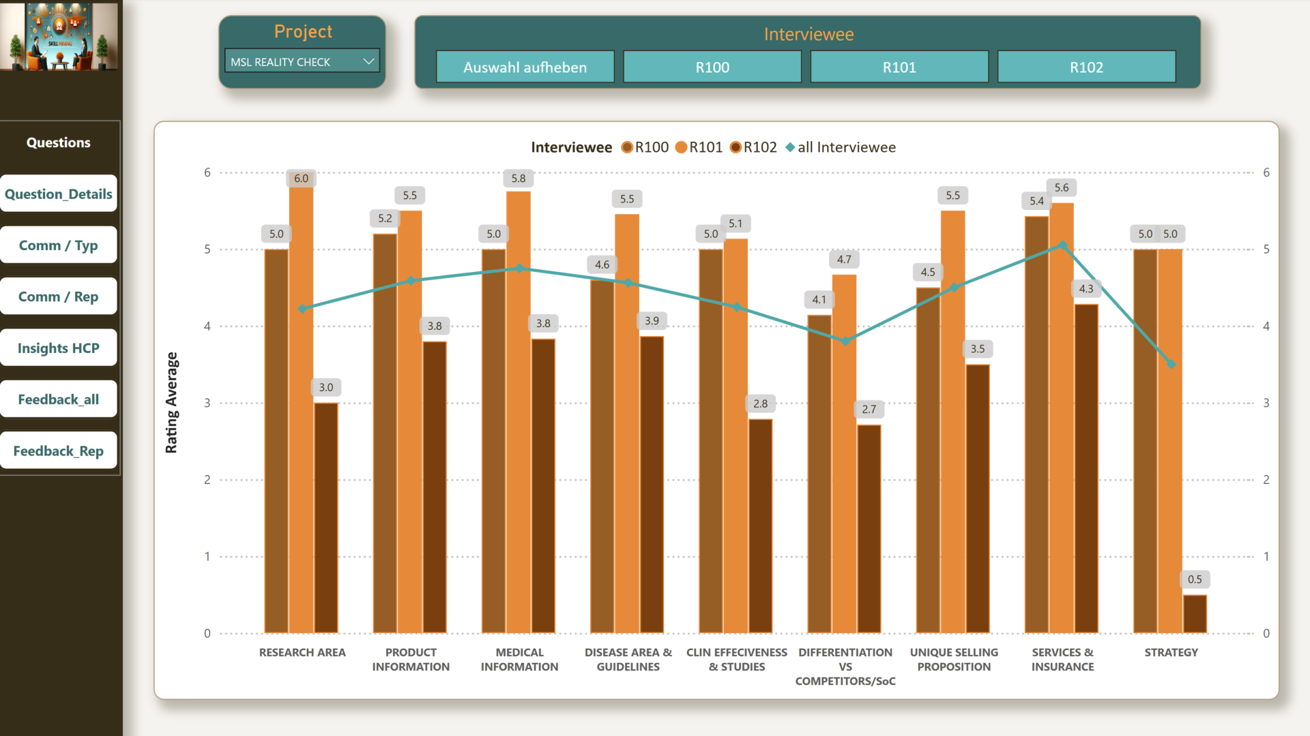Click the line marker above STRATEGY
This screenshot has height=736, width=1310.
coord(1171,365)
